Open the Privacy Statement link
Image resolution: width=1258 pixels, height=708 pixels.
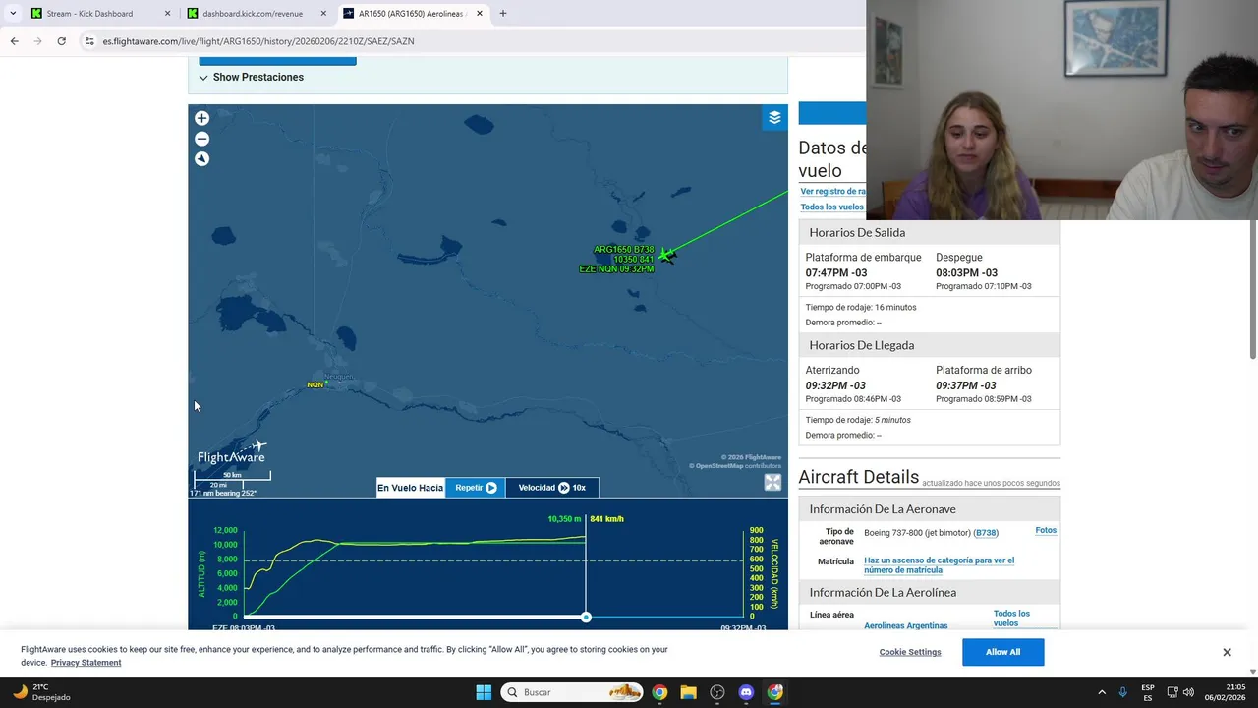[86, 663]
